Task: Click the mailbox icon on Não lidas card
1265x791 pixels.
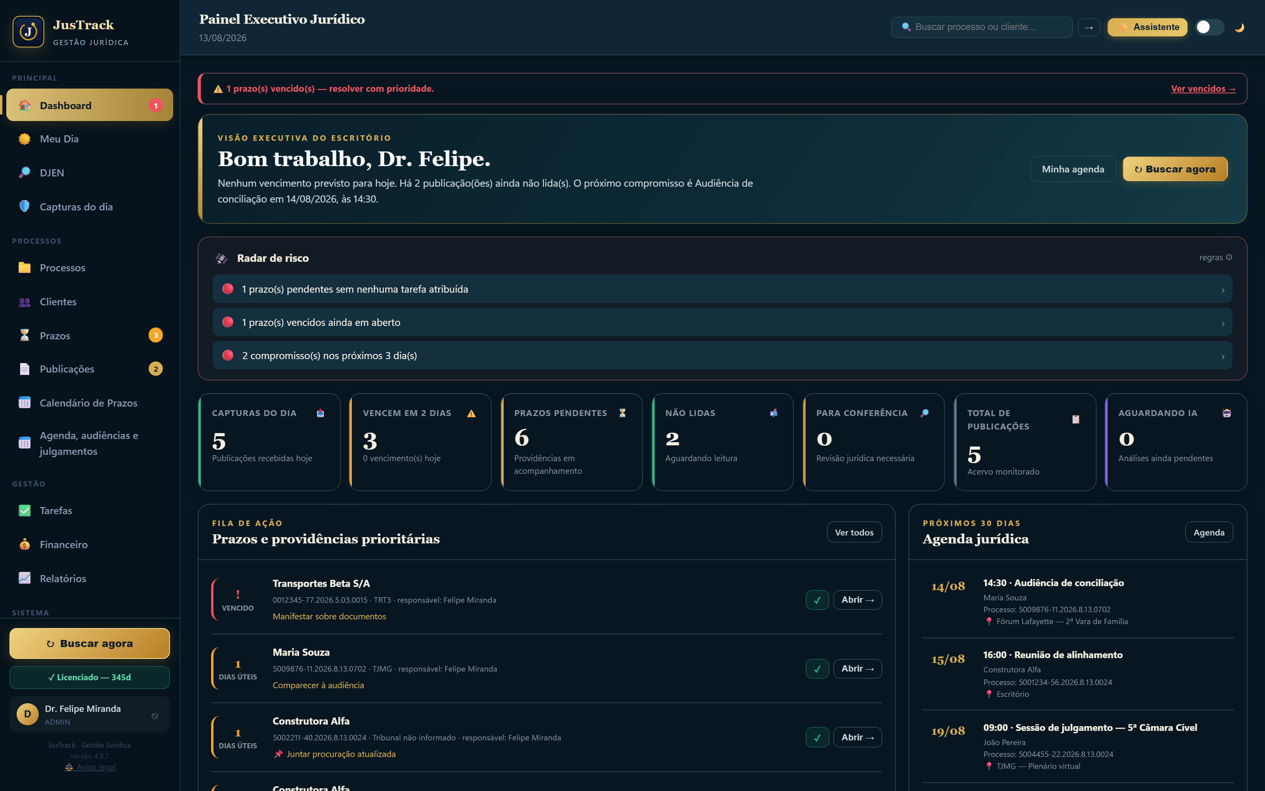Action: click(x=774, y=413)
